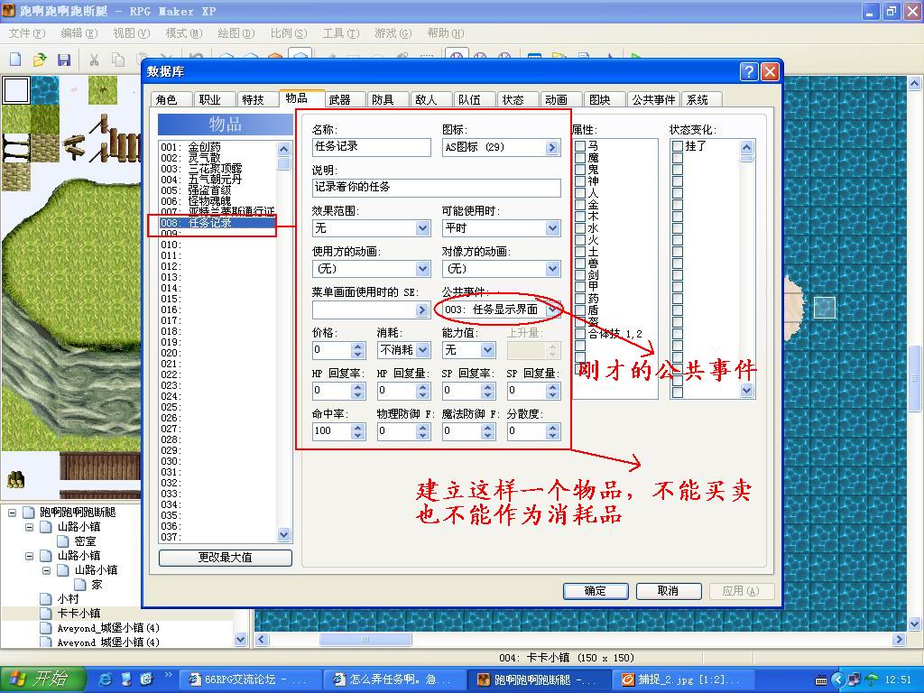Increase the 命中率 value with up arrow
924x693 pixels.
pos(357,428)
